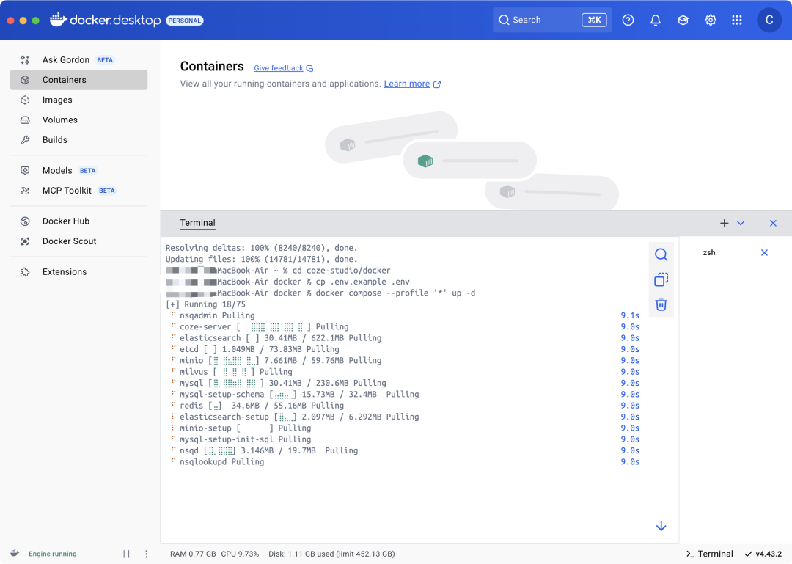Open the account avatar C
This screenshot has height=564, width=792.
[x=769, y=21]
